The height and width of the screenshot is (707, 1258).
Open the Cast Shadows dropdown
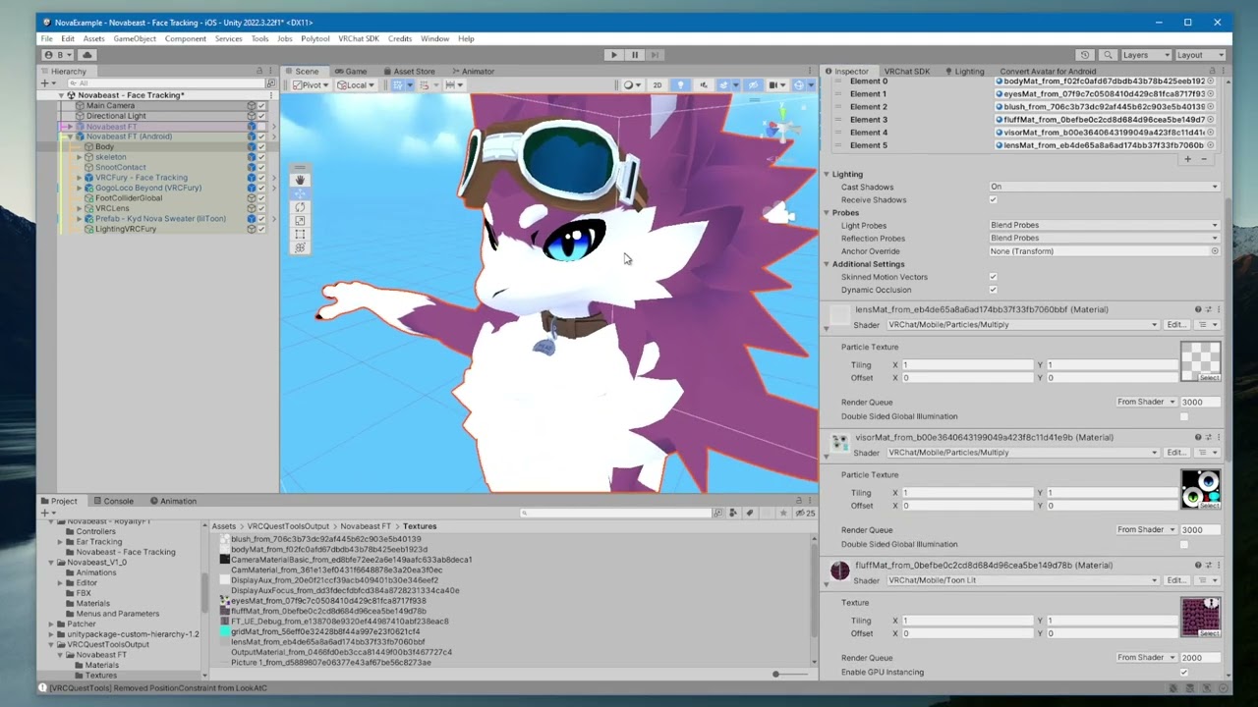[x=1105, y=187]
